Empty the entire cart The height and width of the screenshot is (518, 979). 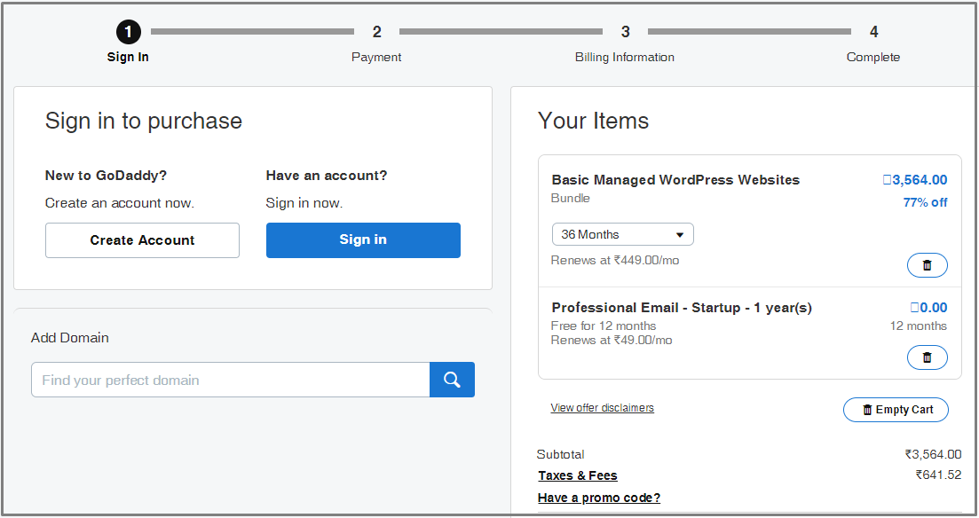point(896,410)
